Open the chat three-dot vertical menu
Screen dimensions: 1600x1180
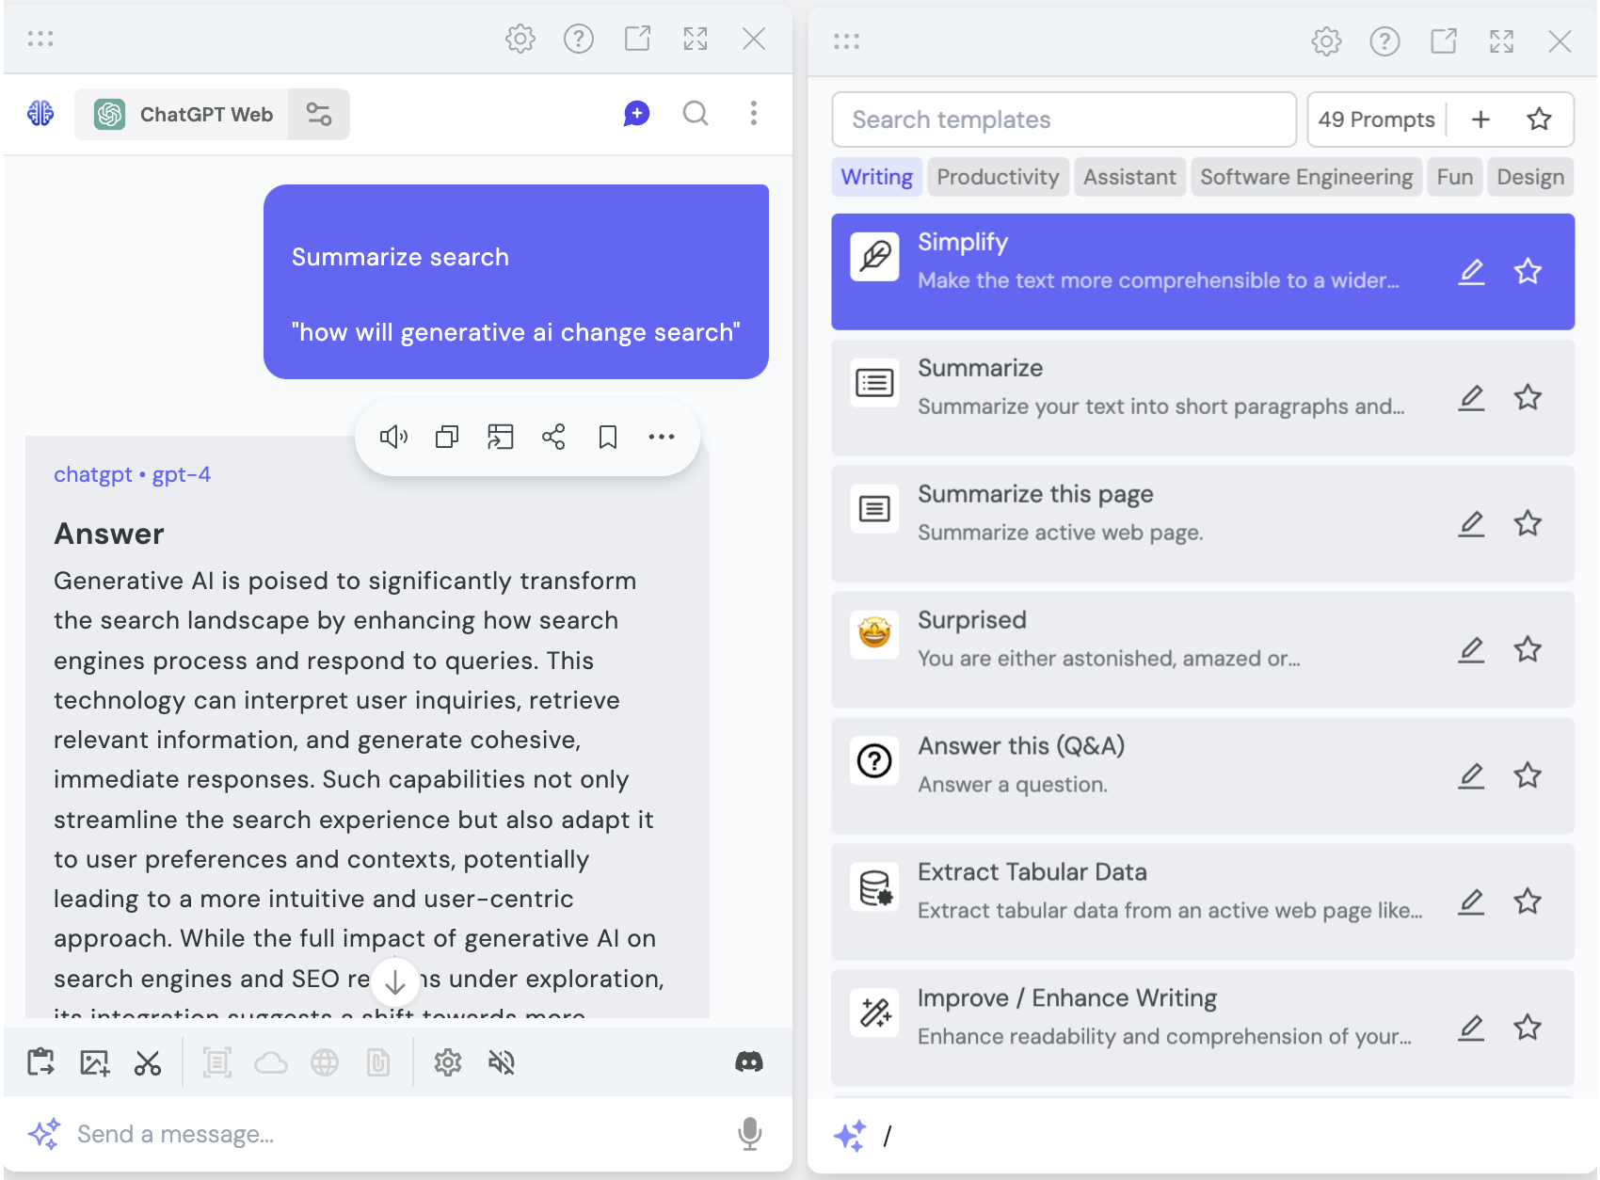pyautogui.click(x=754, y=114)
